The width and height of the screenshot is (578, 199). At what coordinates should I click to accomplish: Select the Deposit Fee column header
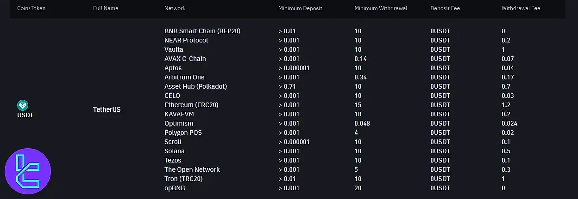click(x=446, y=8)
